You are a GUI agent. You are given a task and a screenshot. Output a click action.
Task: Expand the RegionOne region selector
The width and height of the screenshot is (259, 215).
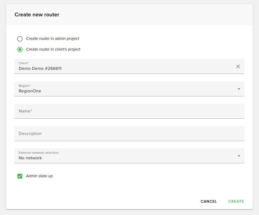point(239,89)
